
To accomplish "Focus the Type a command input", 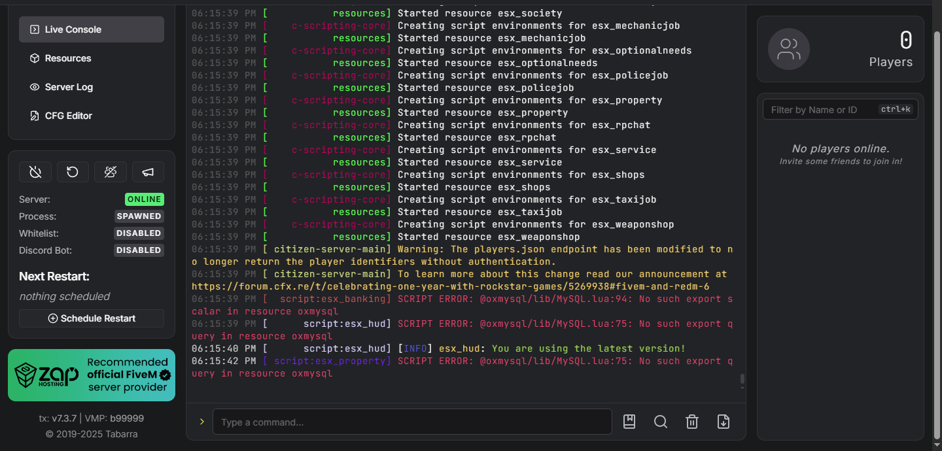I will [412, 422].
